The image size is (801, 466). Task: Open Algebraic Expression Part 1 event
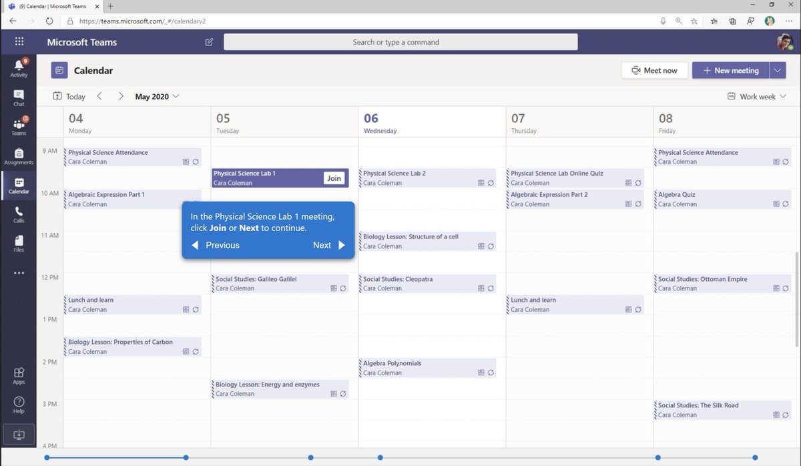[132, 199]
